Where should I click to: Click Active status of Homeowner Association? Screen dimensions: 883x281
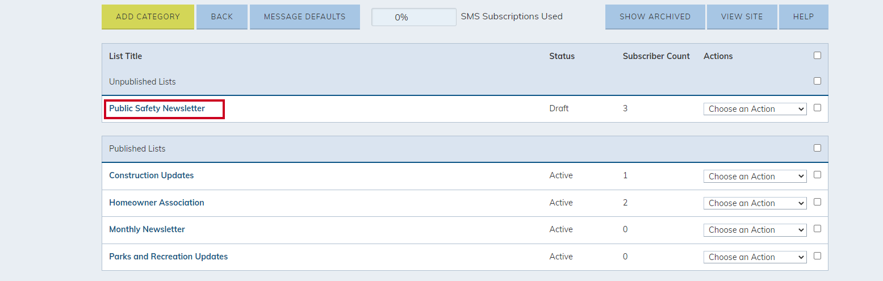[x=561, y=203]
